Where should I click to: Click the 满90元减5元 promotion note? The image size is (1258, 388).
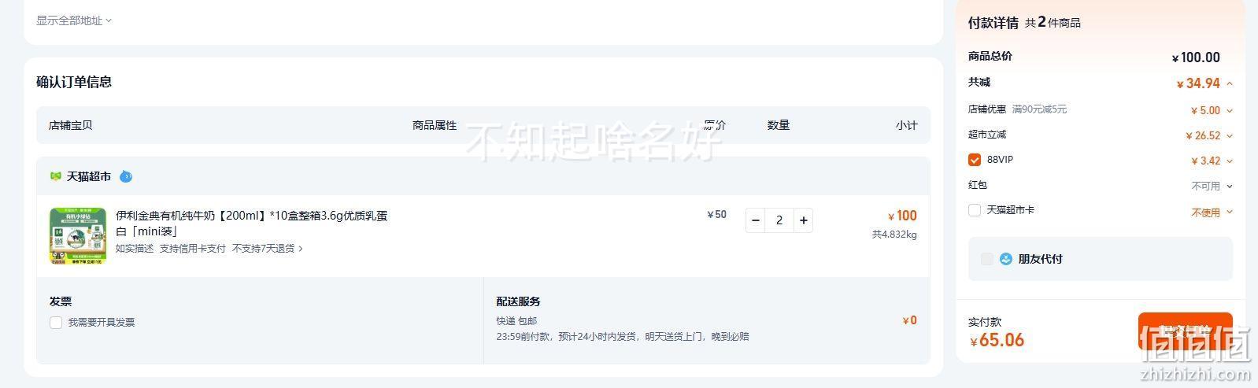[1039, 109]
